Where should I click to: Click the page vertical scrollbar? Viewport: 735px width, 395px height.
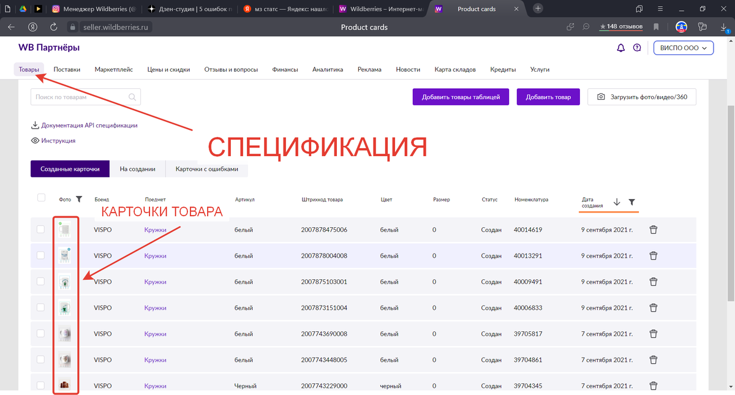[x=731, y=202]
